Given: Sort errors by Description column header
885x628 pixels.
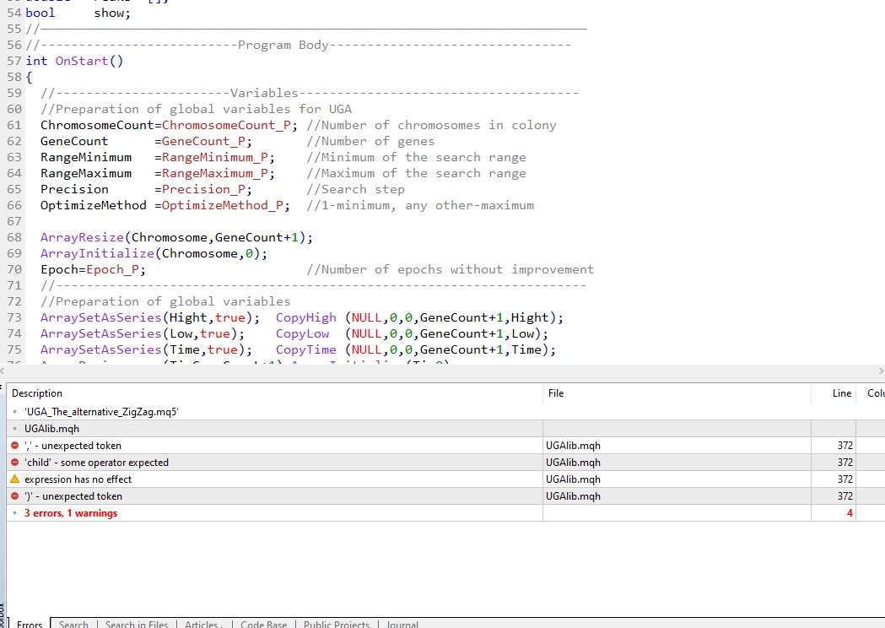Looking at the screenshot, I should pos(274,393).
